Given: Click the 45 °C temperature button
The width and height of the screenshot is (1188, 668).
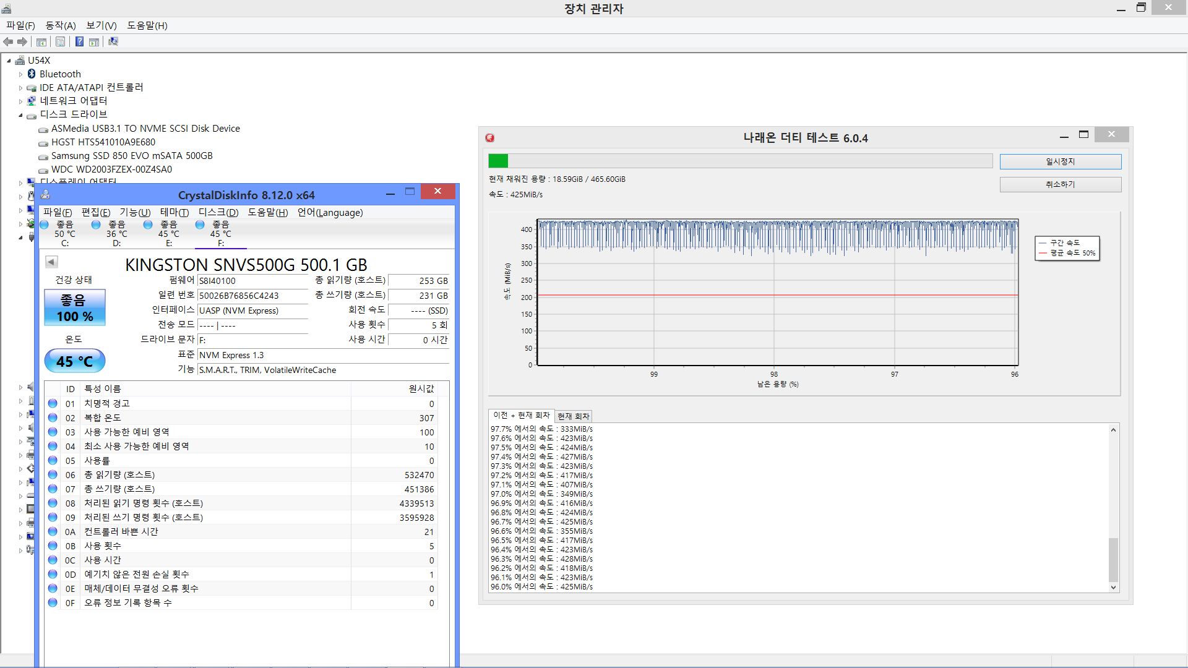Looking at the screenshot, I should tap(75, 361).
